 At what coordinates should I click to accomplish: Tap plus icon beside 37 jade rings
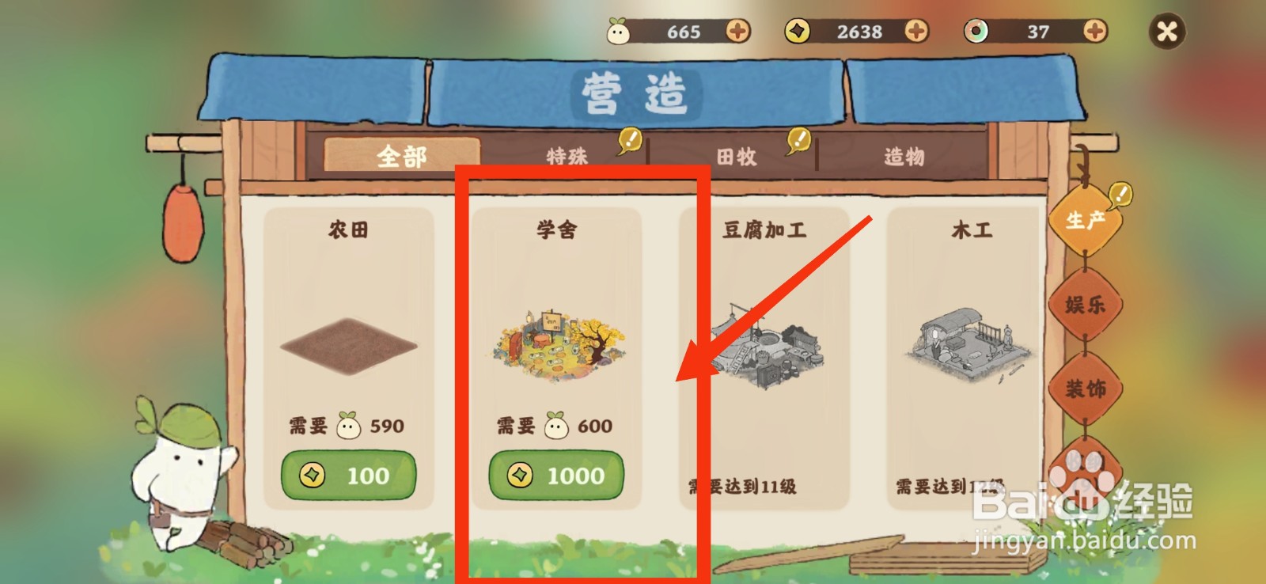pyautogui.click(x=1095, y=32)
